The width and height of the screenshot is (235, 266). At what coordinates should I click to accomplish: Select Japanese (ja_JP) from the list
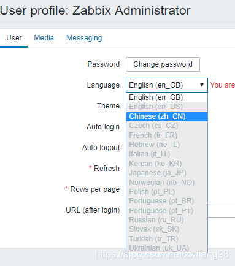(167, 173)
